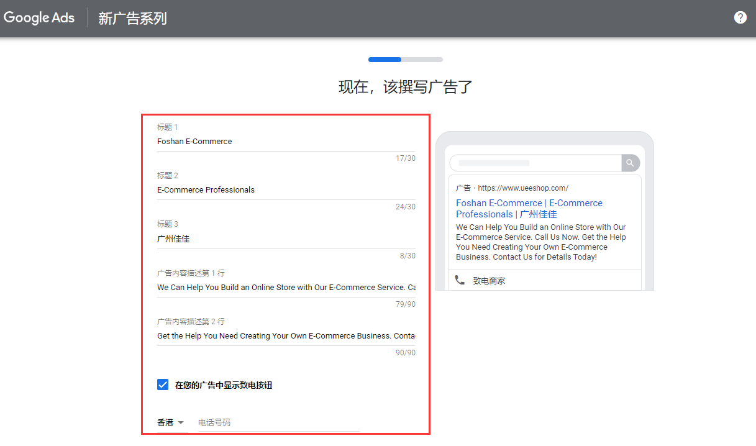The height and width of the screenshot is (446, 756).
Task: Click the 现在，该撰写广告了 heading
Action: tap(405, 87)
